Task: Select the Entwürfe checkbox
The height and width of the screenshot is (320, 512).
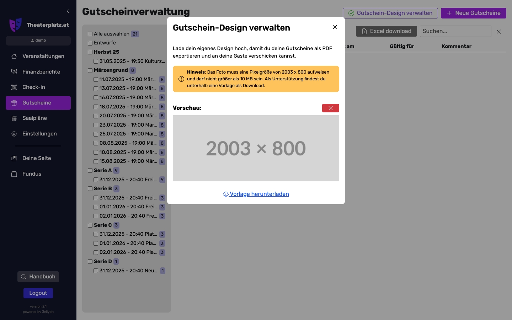Action: [90, 43]
